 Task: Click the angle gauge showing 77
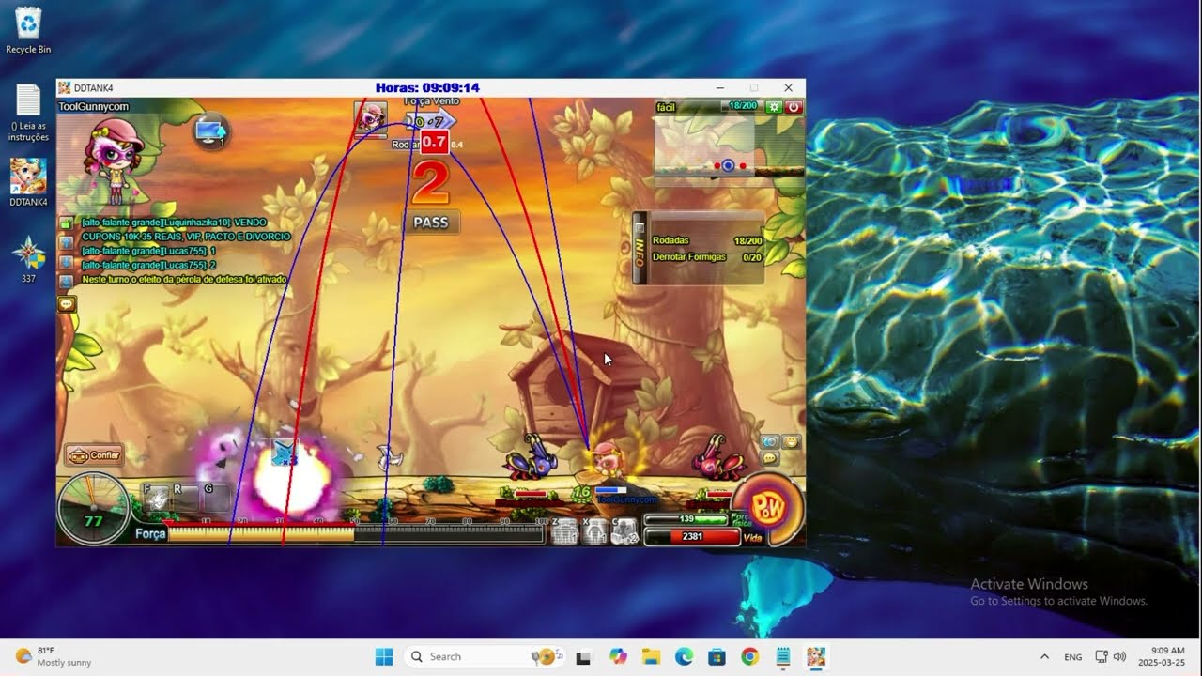pyautogui.click(x=94, y=509)
